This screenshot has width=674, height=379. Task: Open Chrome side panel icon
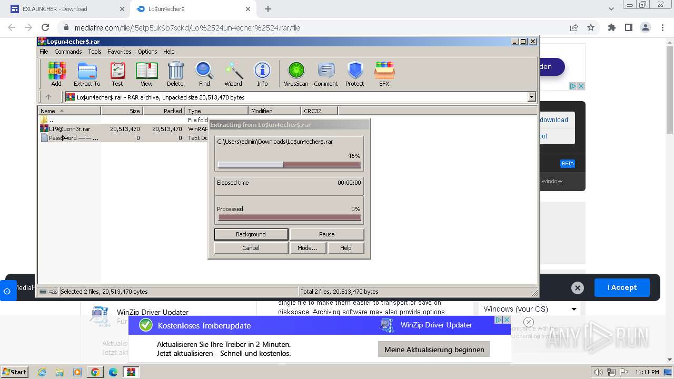pyautogui.click(x=628, y=27)
